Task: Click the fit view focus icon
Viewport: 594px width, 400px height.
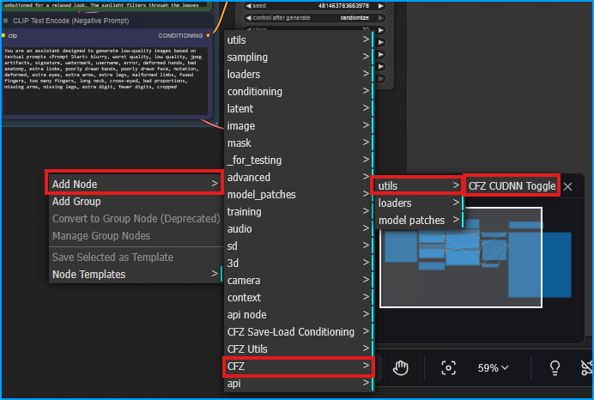Action: point(448,367)
